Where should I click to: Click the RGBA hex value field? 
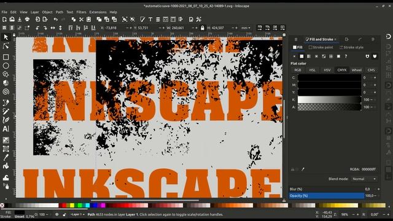[x=369, y=169]
